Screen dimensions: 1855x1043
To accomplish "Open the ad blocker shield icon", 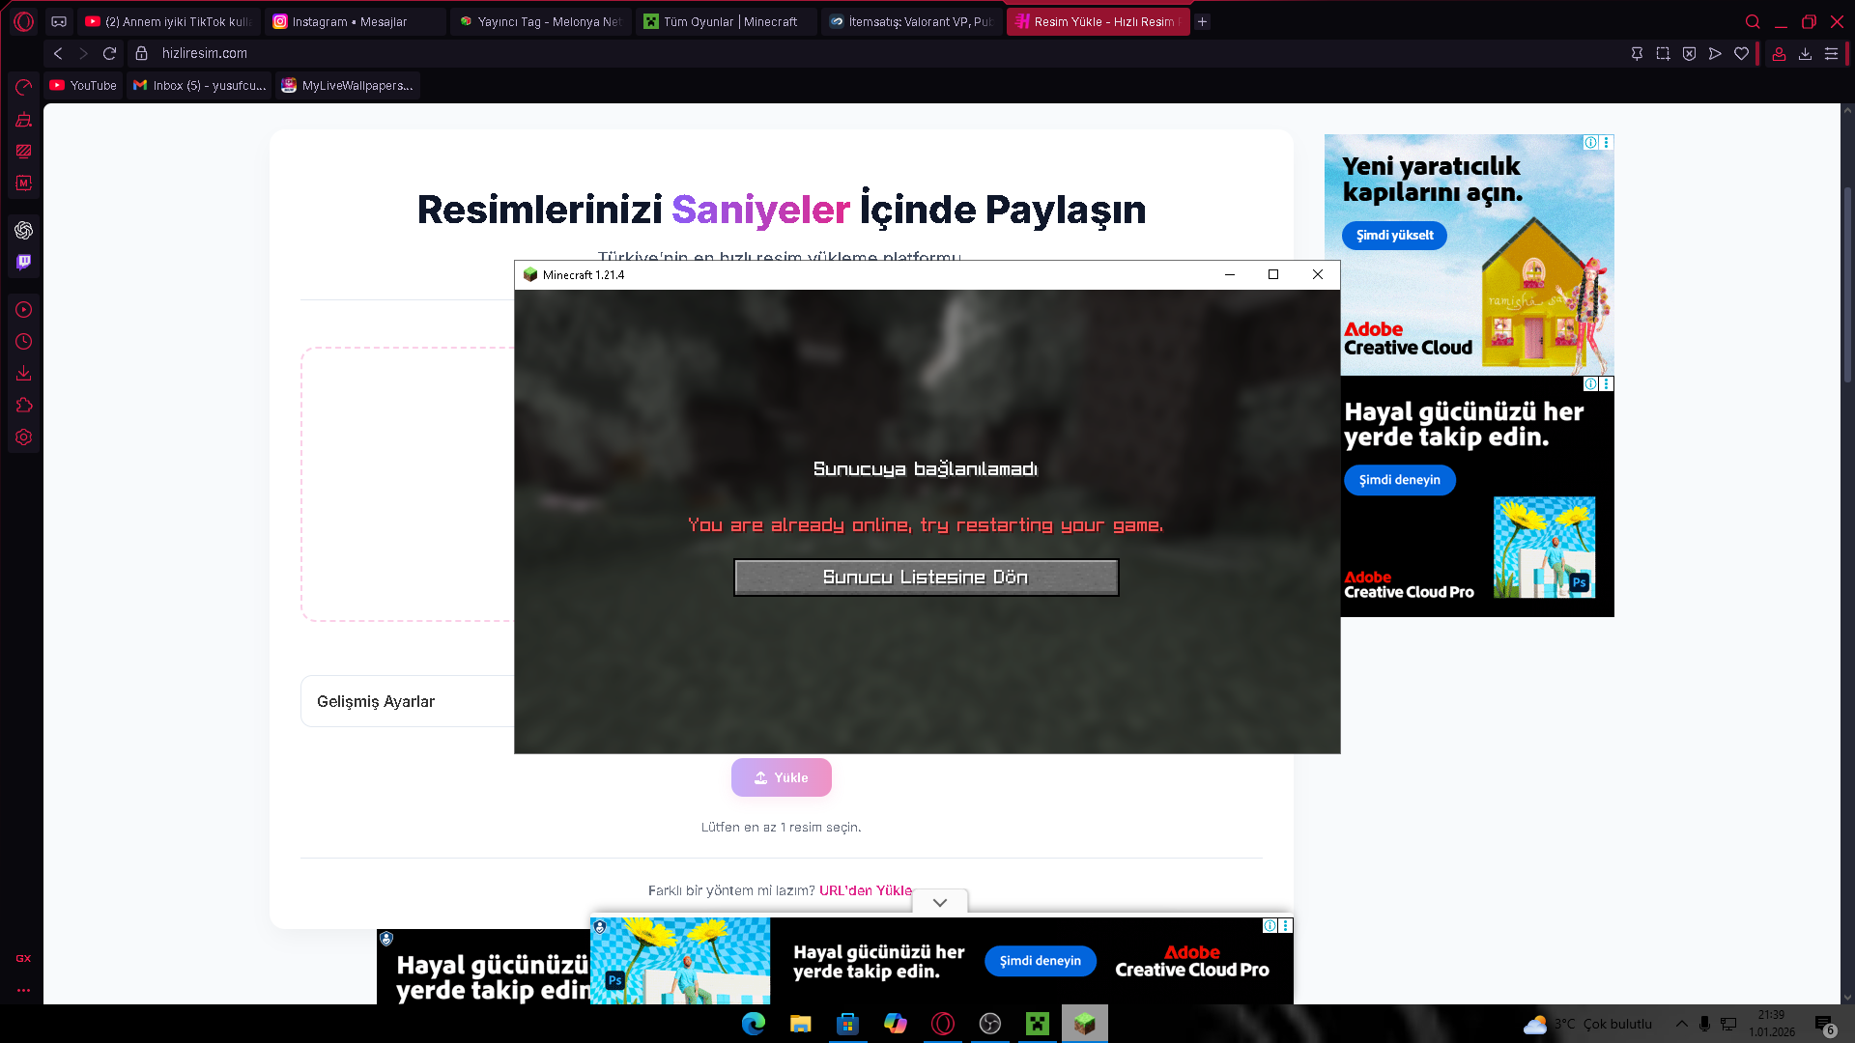I will pyautogui.click(x=1689, y=54).
